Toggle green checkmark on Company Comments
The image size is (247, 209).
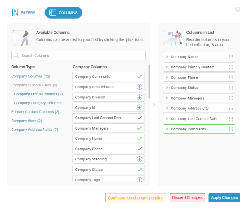click(139, 77)
